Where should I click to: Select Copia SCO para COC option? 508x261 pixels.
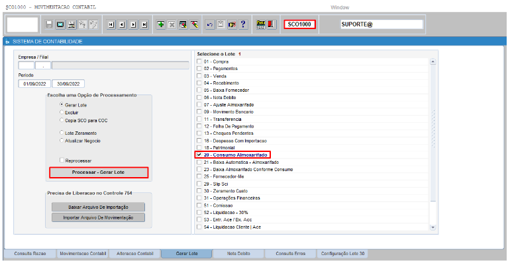(x=62, y=120)
